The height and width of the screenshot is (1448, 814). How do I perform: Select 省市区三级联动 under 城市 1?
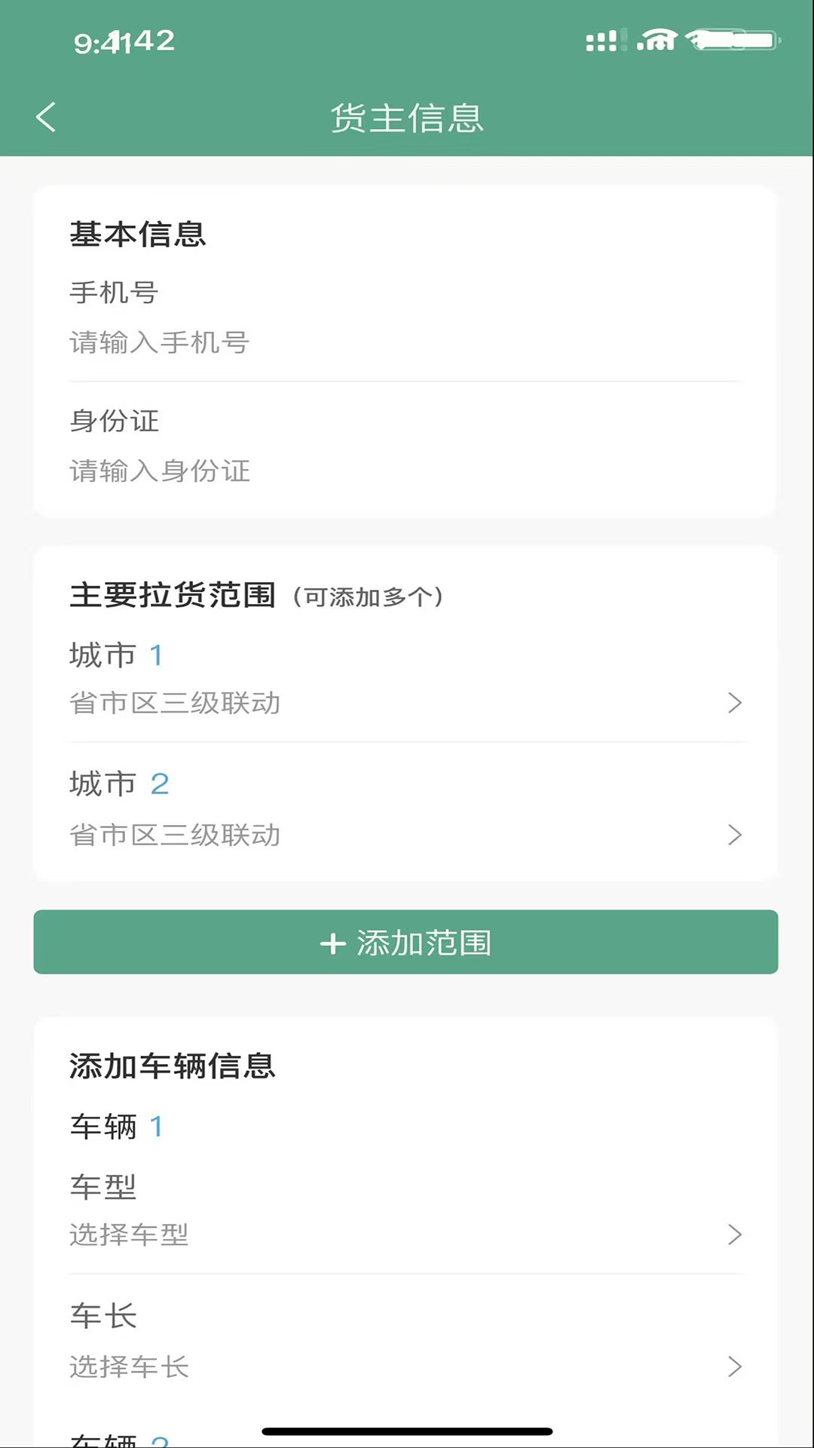[175, 703]
